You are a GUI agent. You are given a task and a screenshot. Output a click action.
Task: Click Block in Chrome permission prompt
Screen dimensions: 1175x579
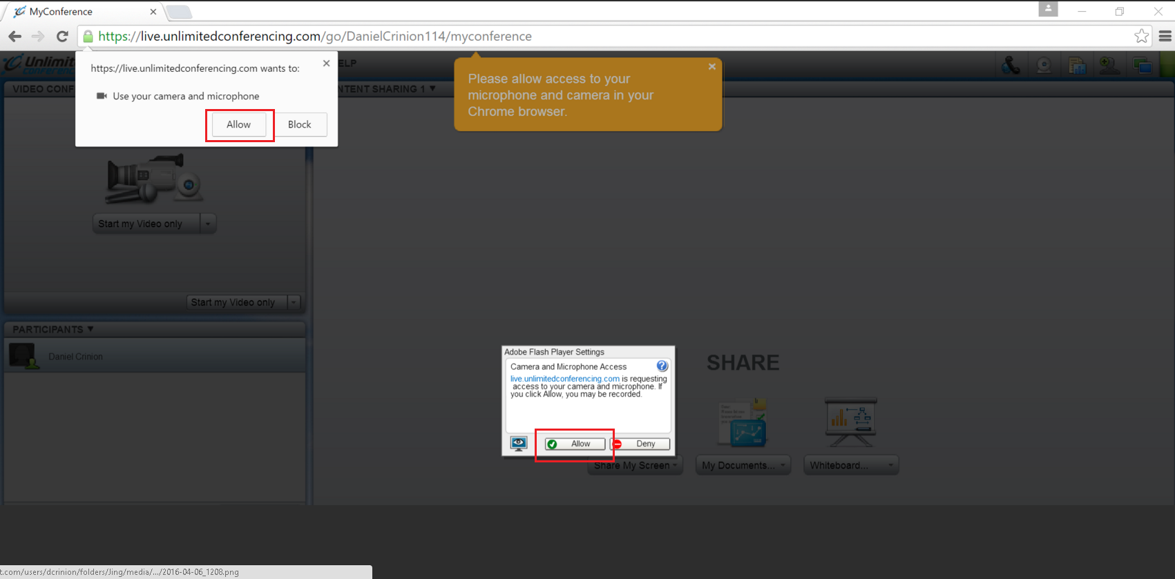(x=299, y=124)
